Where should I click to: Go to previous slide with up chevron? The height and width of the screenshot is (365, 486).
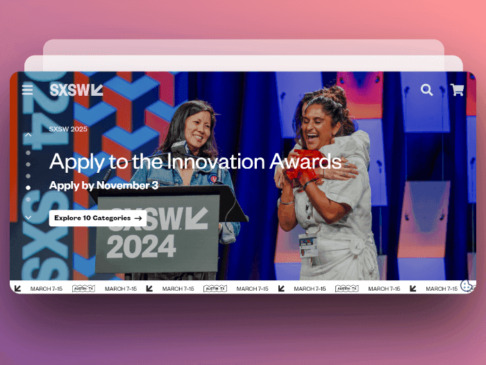click(28, 135)
